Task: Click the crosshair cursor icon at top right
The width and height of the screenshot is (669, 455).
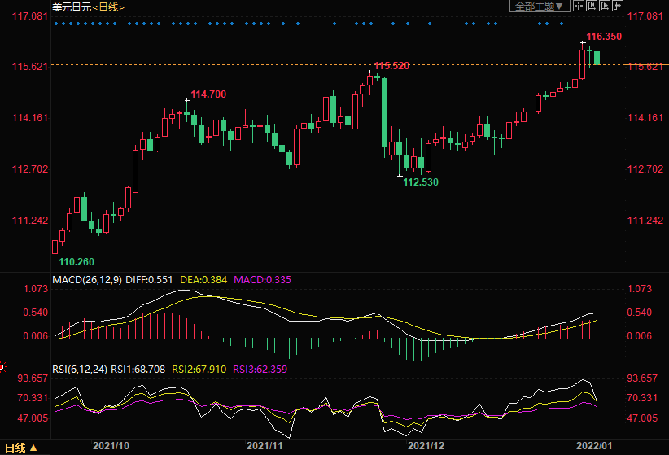Action: 579,6
